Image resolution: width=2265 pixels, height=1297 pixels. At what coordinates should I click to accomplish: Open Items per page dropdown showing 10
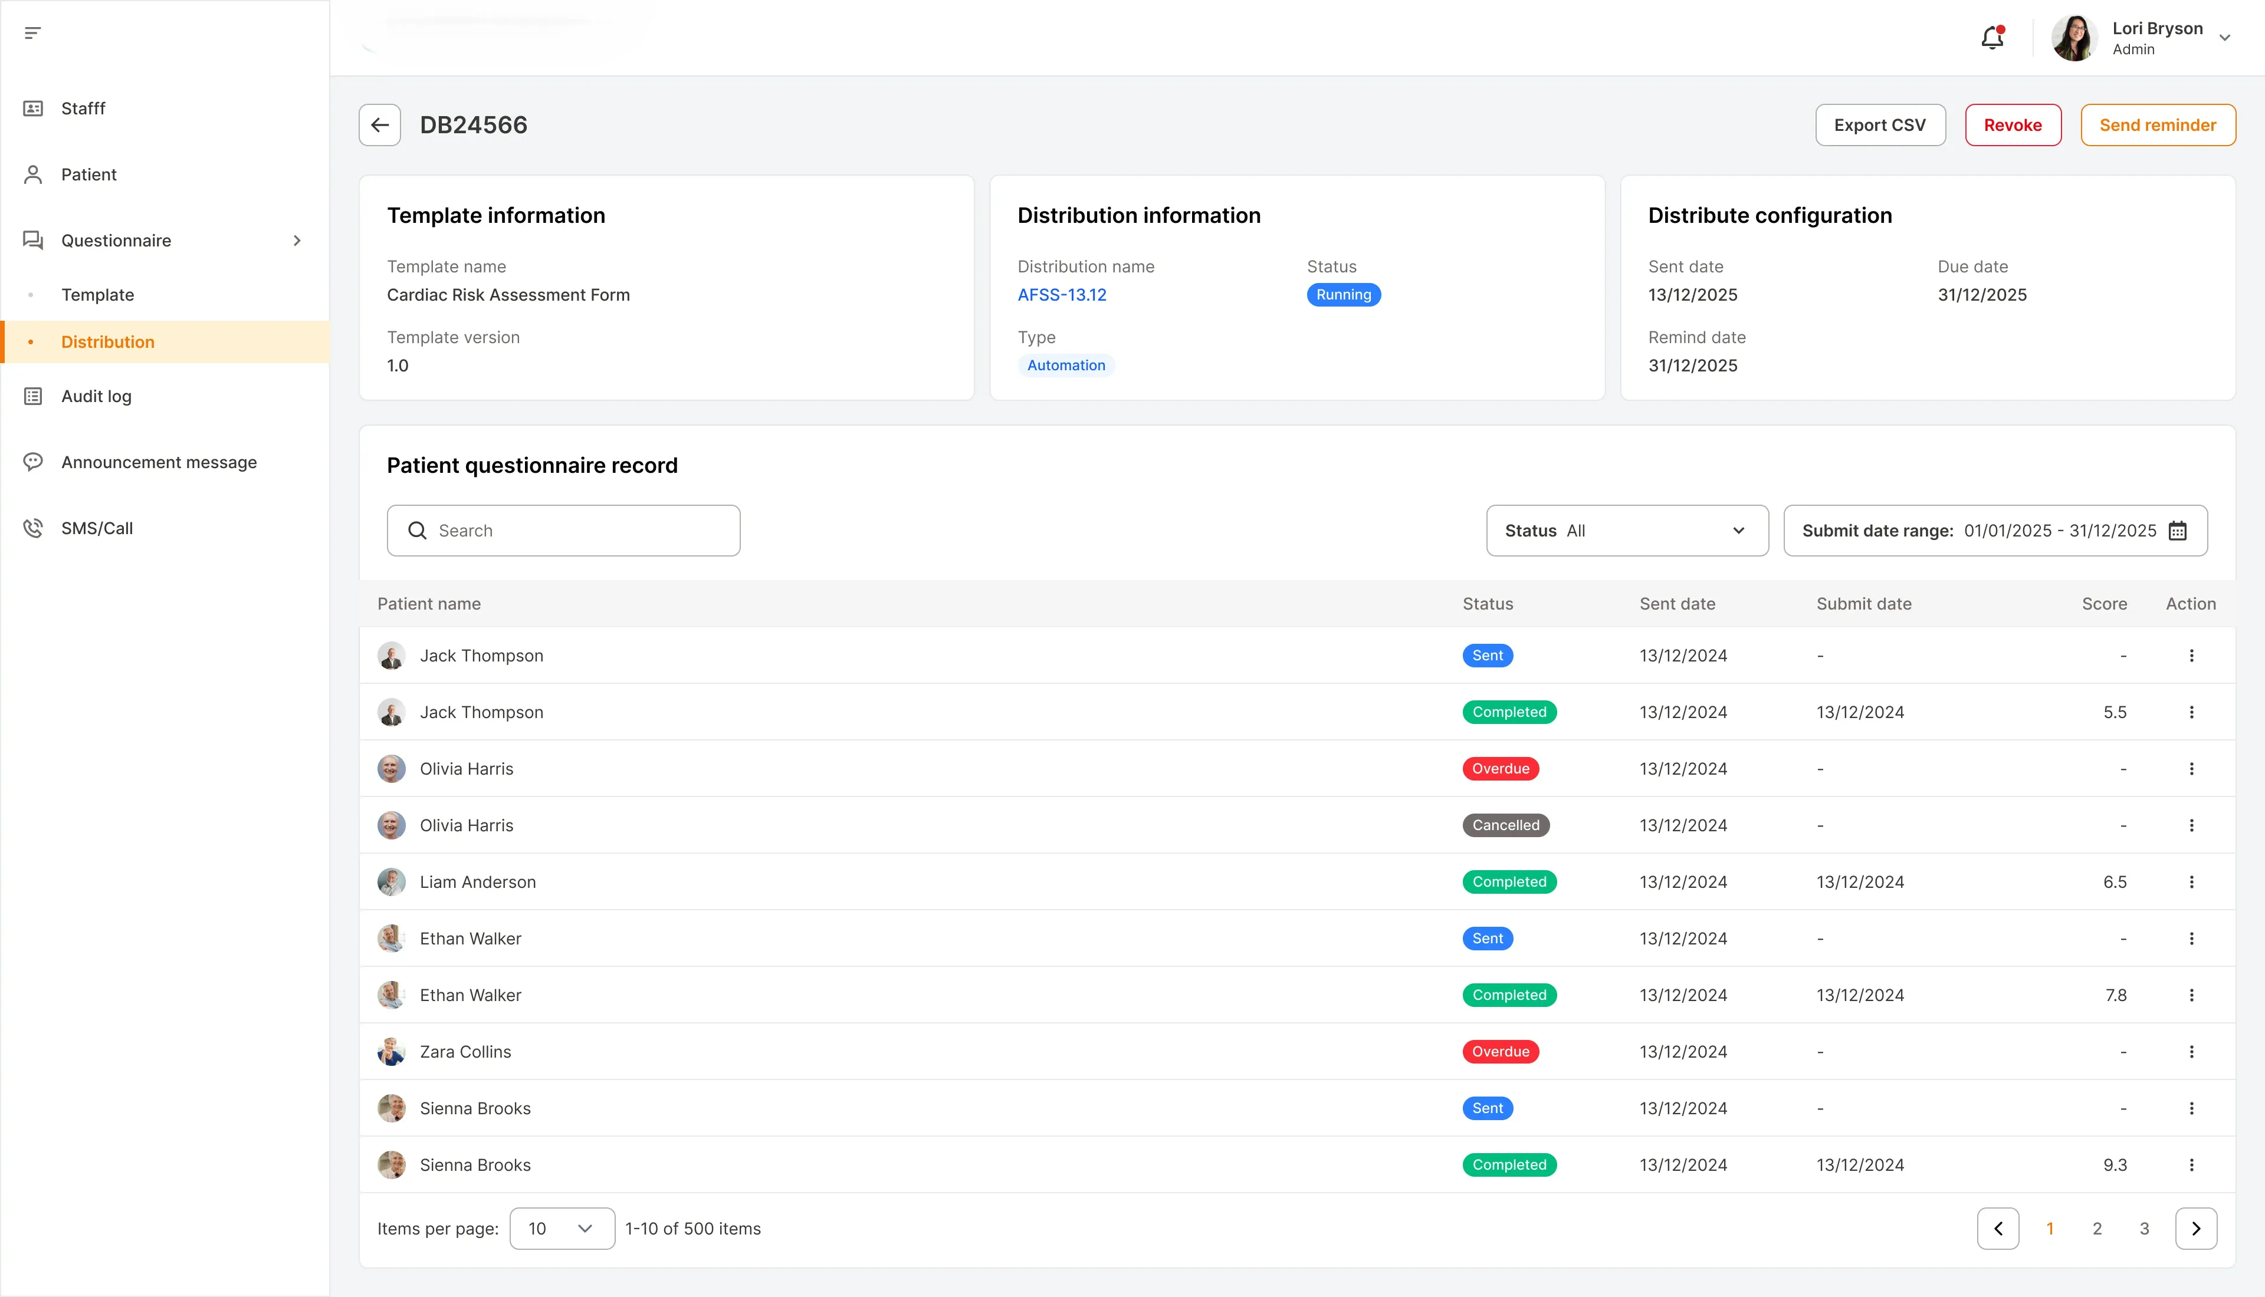562,1229
